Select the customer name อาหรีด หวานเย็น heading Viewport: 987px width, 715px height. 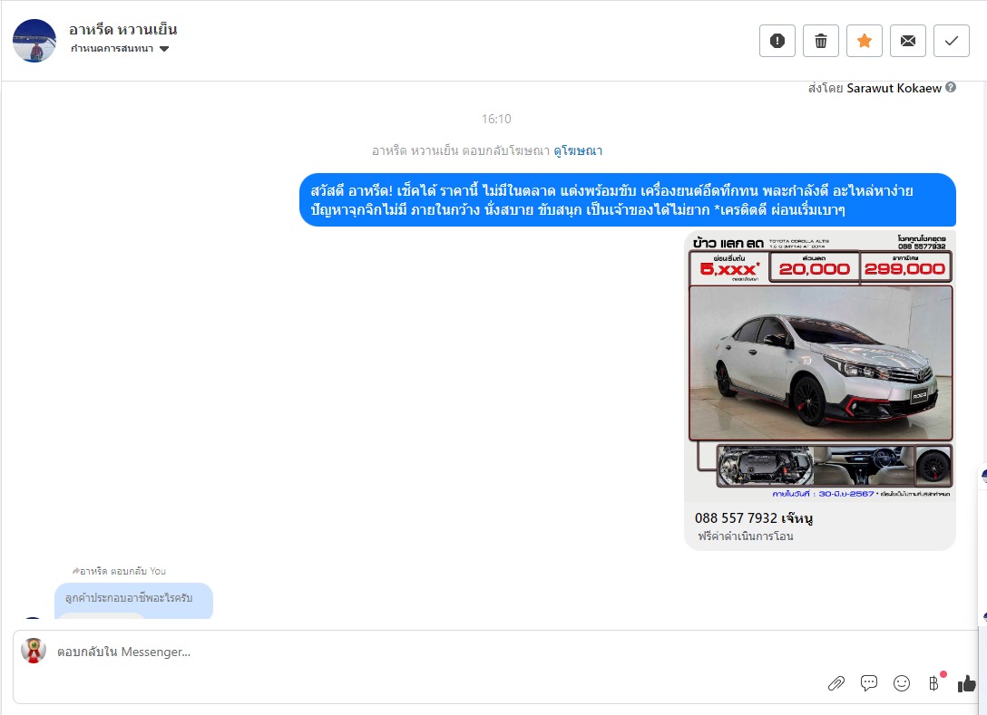122,30
